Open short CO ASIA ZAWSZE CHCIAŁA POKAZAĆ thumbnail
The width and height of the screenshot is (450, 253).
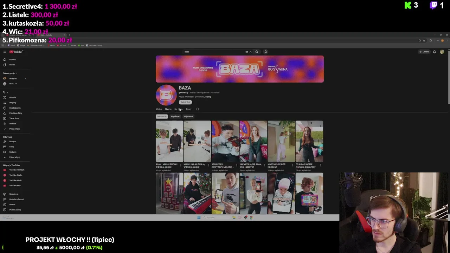[x=309, y=141]
